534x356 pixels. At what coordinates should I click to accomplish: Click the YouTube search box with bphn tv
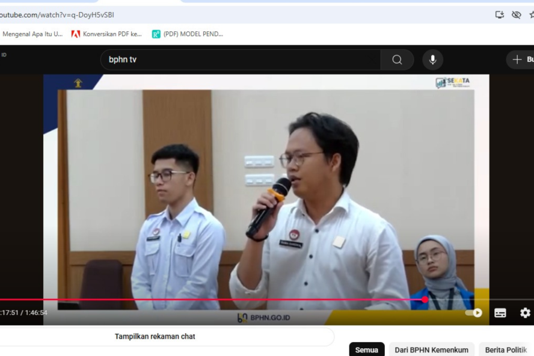pos(241,60)
